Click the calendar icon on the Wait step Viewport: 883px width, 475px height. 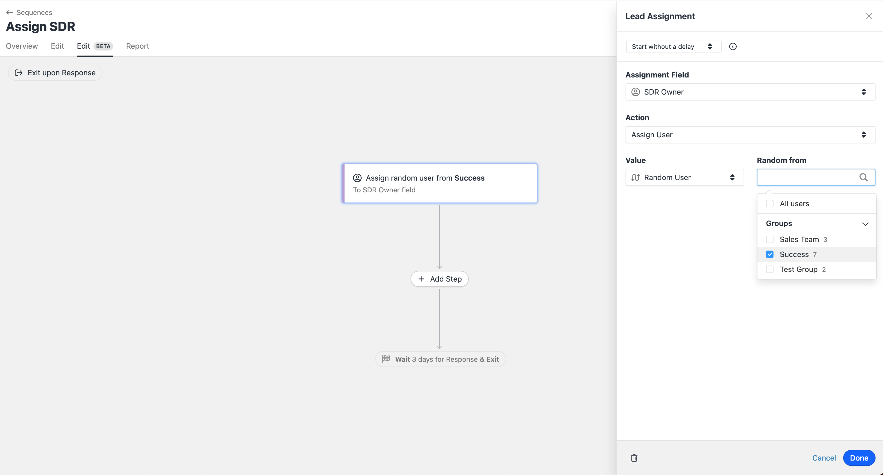[x=386, y=359]
